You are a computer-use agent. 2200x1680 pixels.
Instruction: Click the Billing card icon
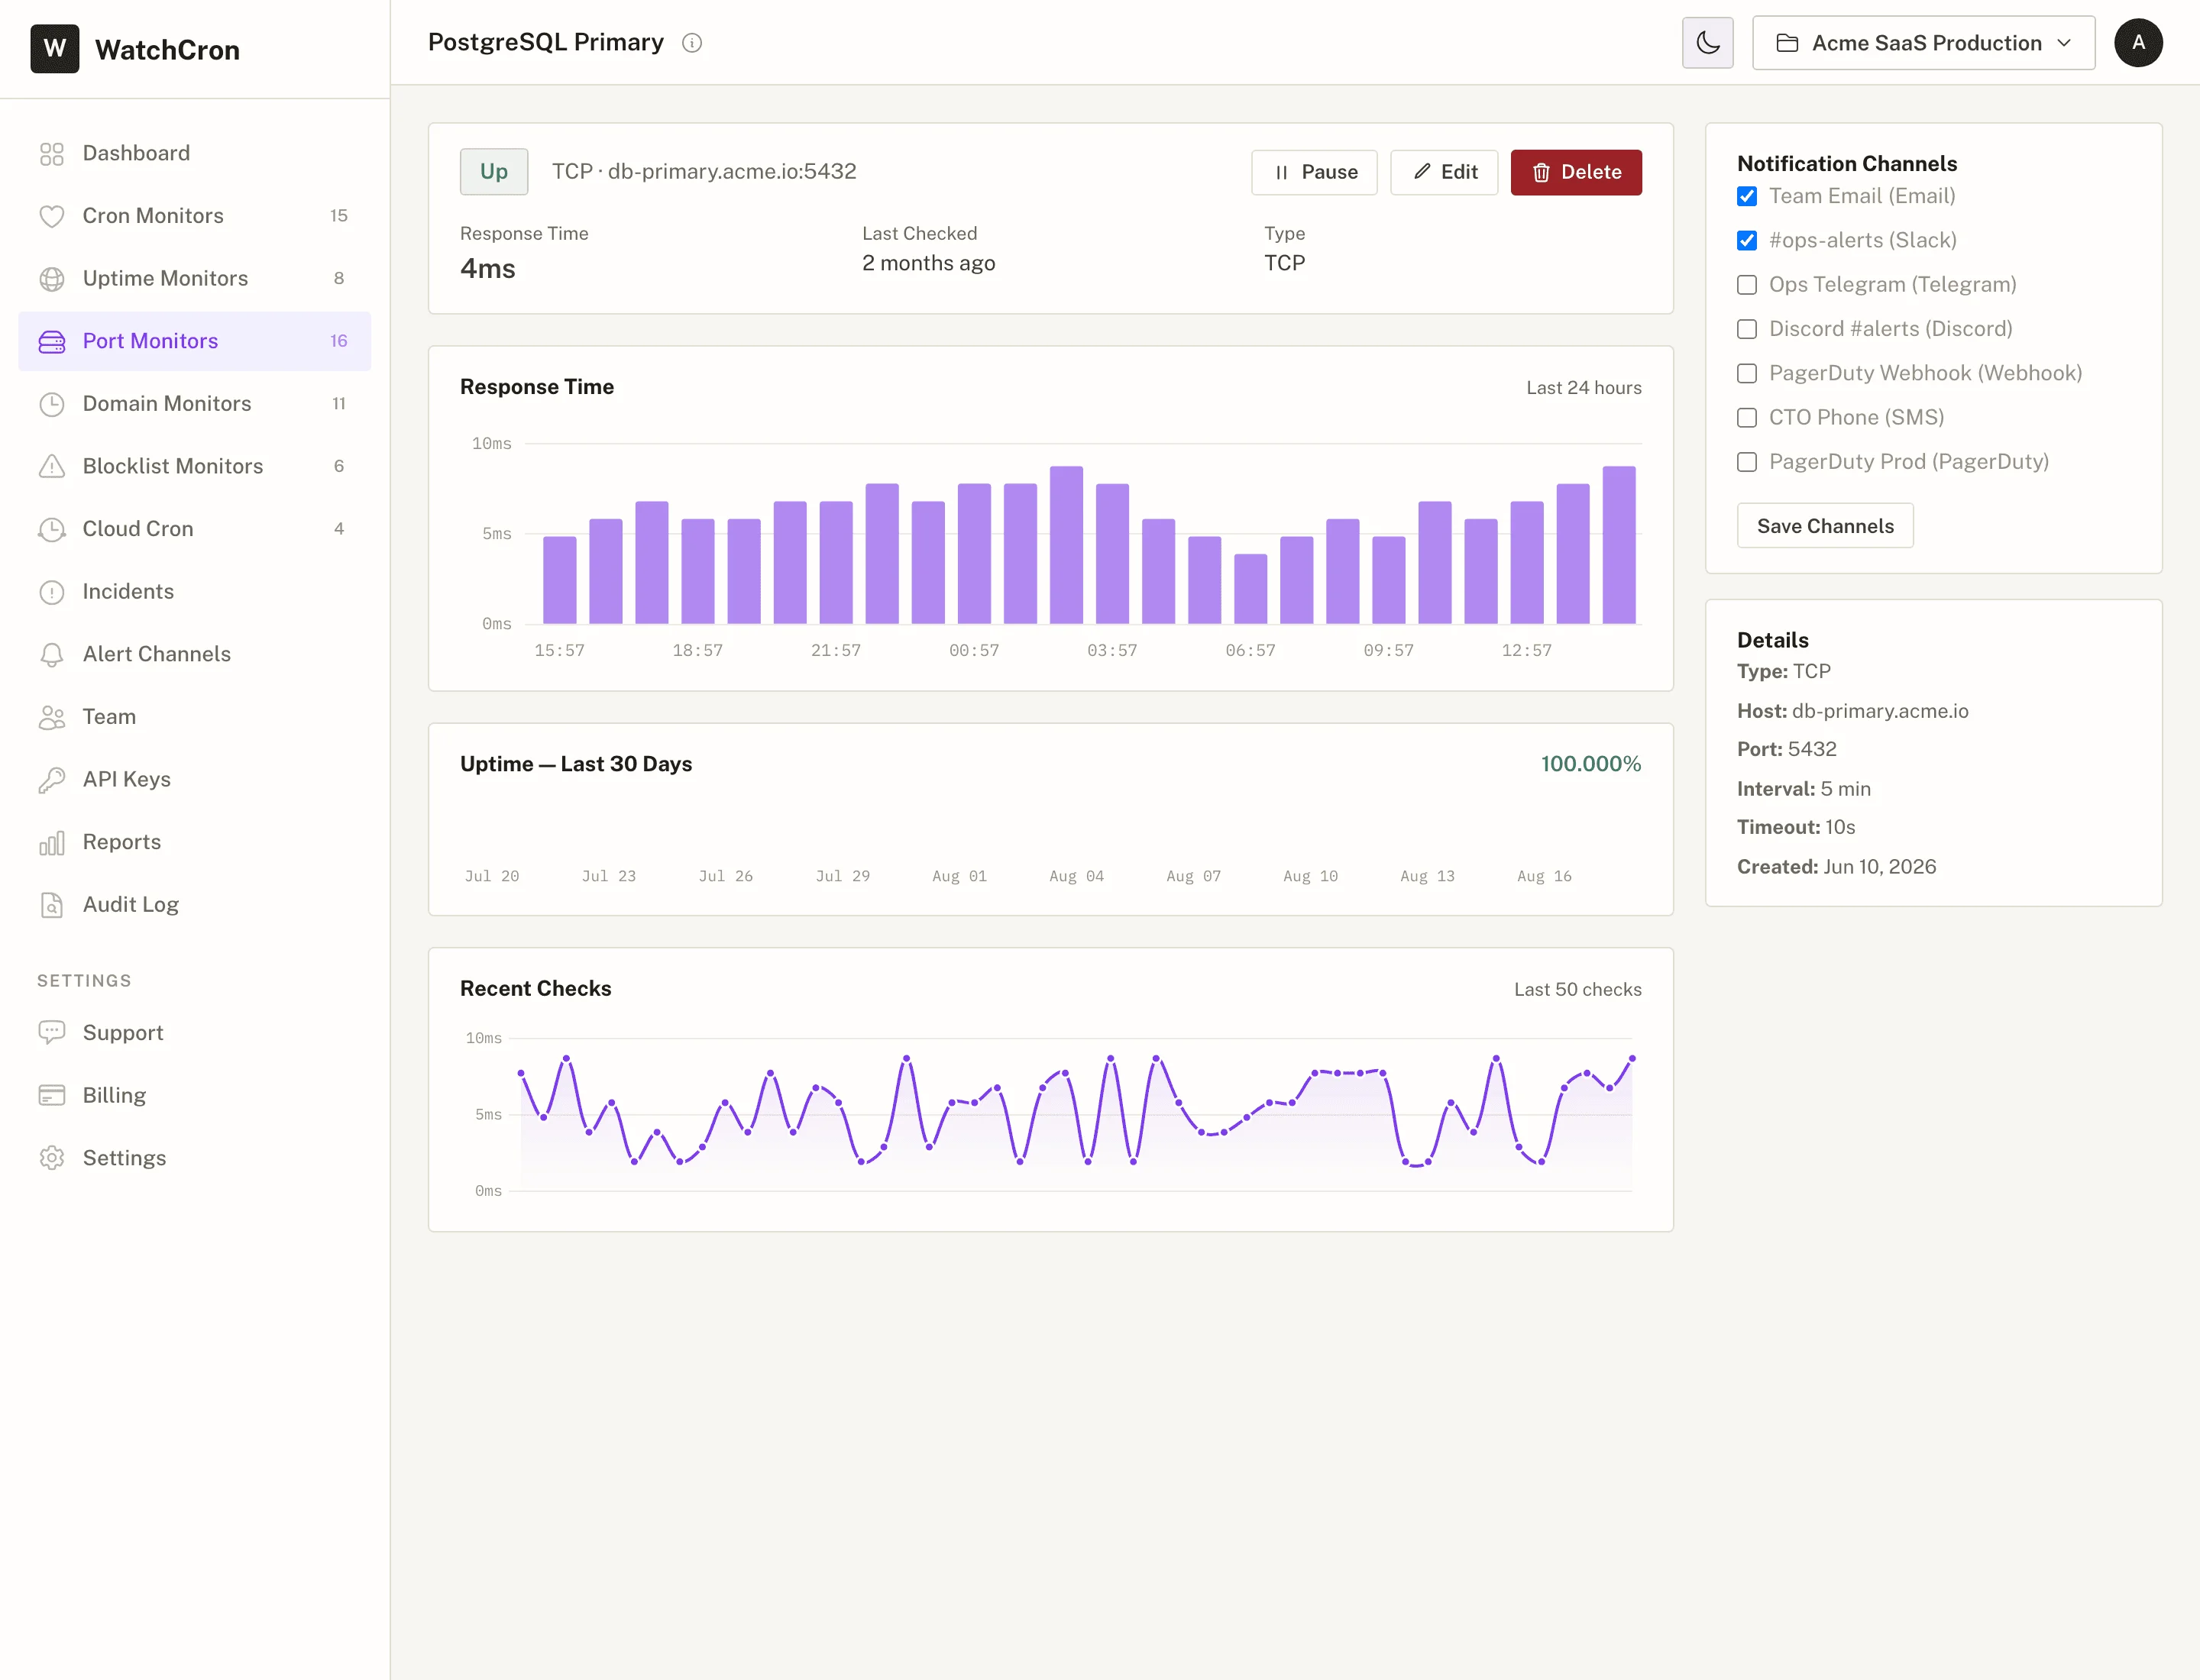[52, 1095]
